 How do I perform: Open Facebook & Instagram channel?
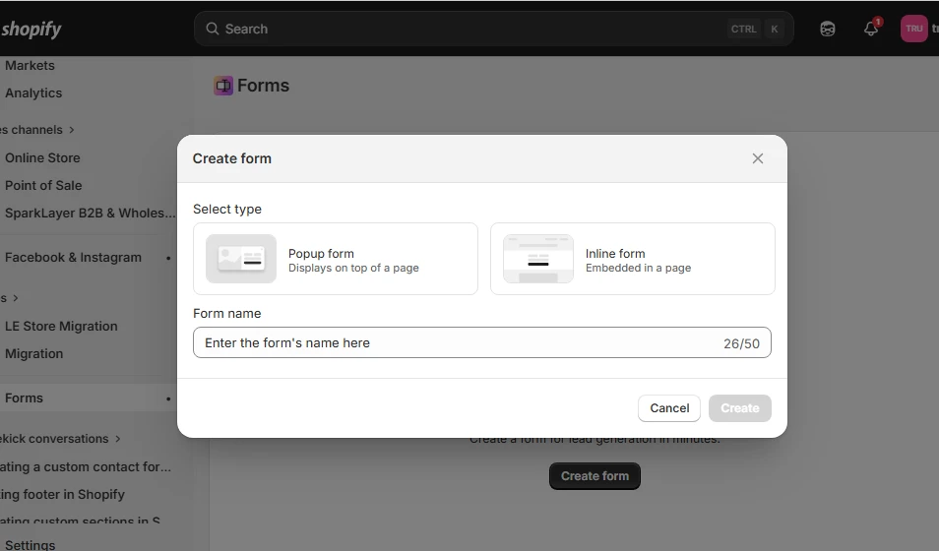click(x=73, y=258)
